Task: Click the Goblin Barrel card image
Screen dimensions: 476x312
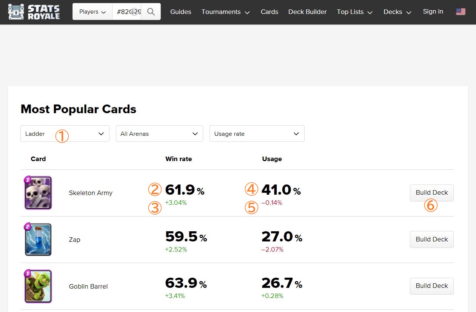Action: pyautogui.click(x=38, y=286)
